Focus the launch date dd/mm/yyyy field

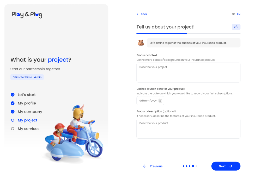148,101
